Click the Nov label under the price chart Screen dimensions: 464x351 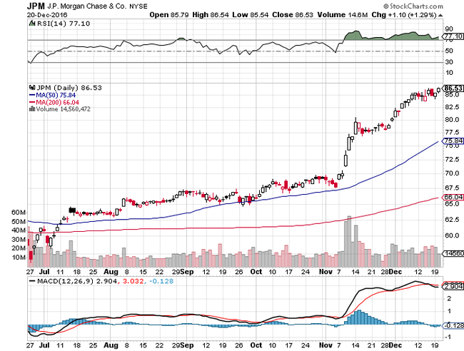[326, 272]
